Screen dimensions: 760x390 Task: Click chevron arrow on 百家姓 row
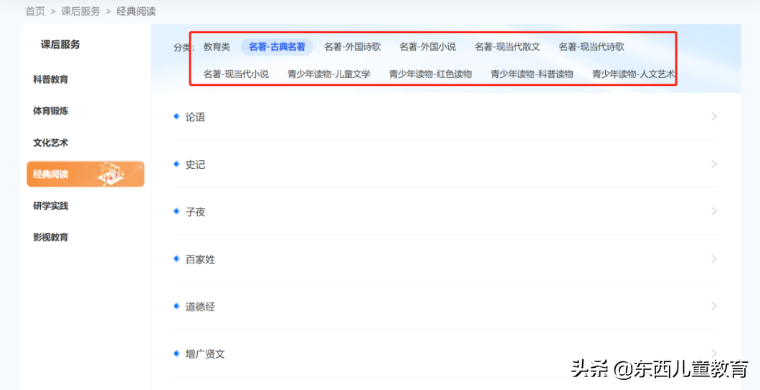tap(714, 259)
